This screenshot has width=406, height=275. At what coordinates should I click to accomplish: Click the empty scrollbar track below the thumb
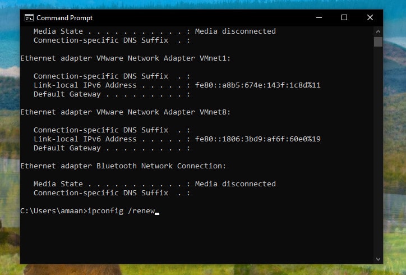click(378, 150)
